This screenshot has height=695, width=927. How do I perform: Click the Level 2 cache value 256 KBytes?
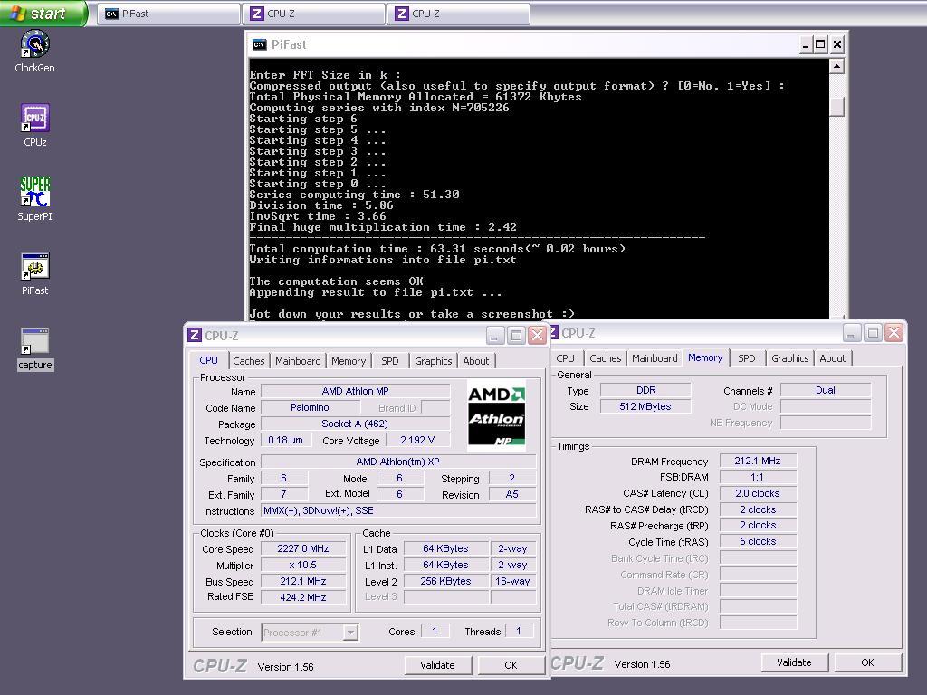(445, 582)
